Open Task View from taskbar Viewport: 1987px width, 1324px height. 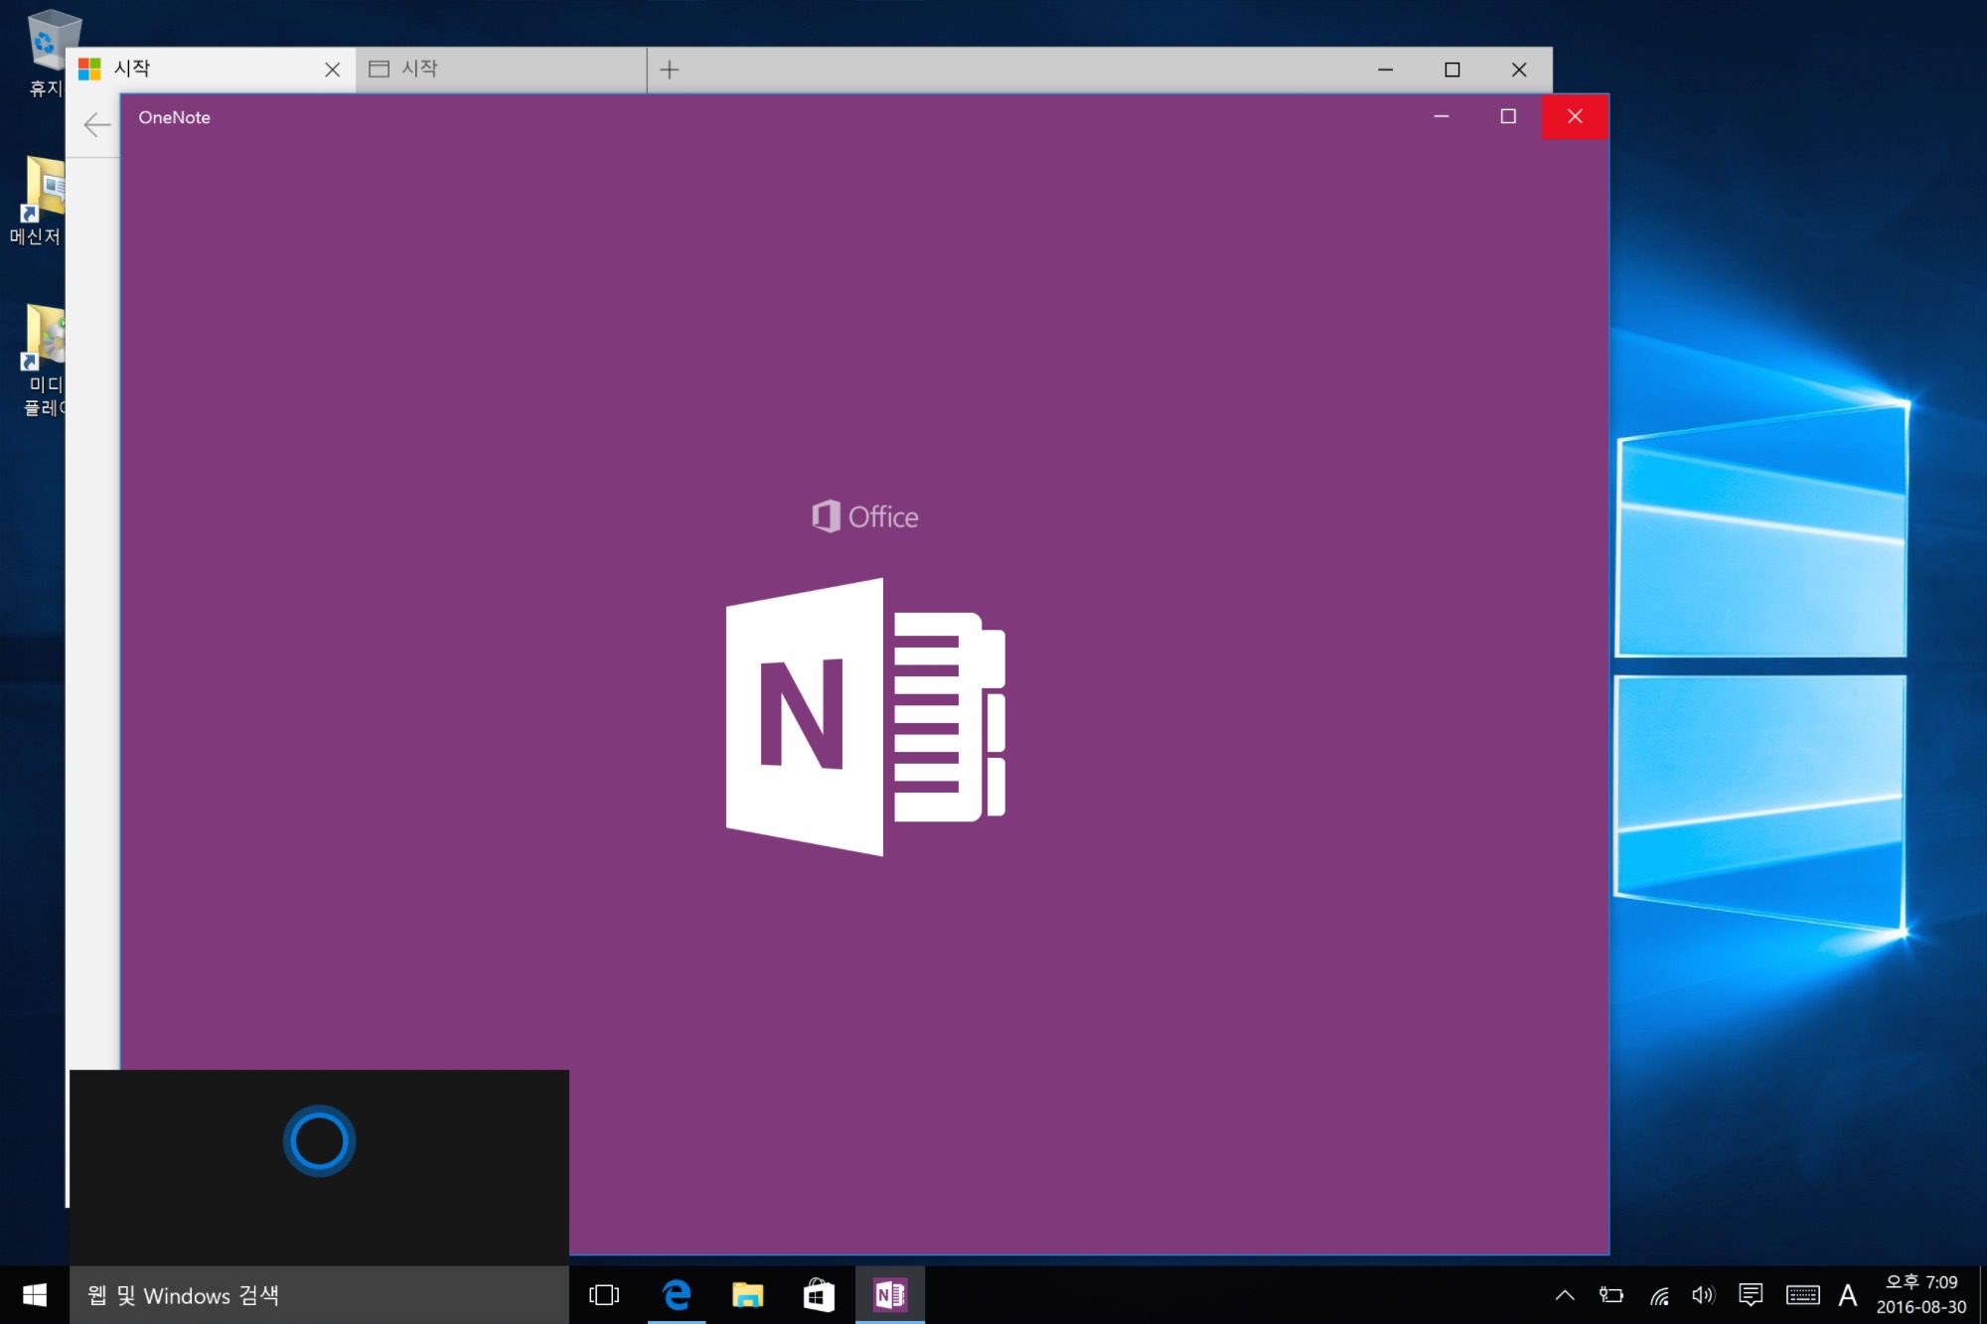pos(604,1295)
